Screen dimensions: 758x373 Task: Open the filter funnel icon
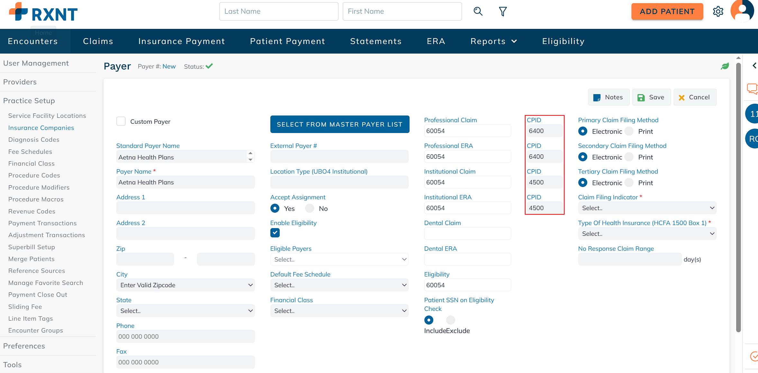click(x=503, y=12)
